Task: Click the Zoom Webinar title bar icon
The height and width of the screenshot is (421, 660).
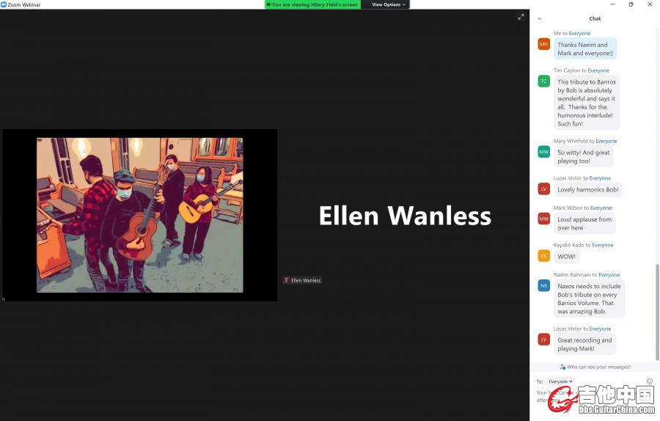Action: point(4,4)
